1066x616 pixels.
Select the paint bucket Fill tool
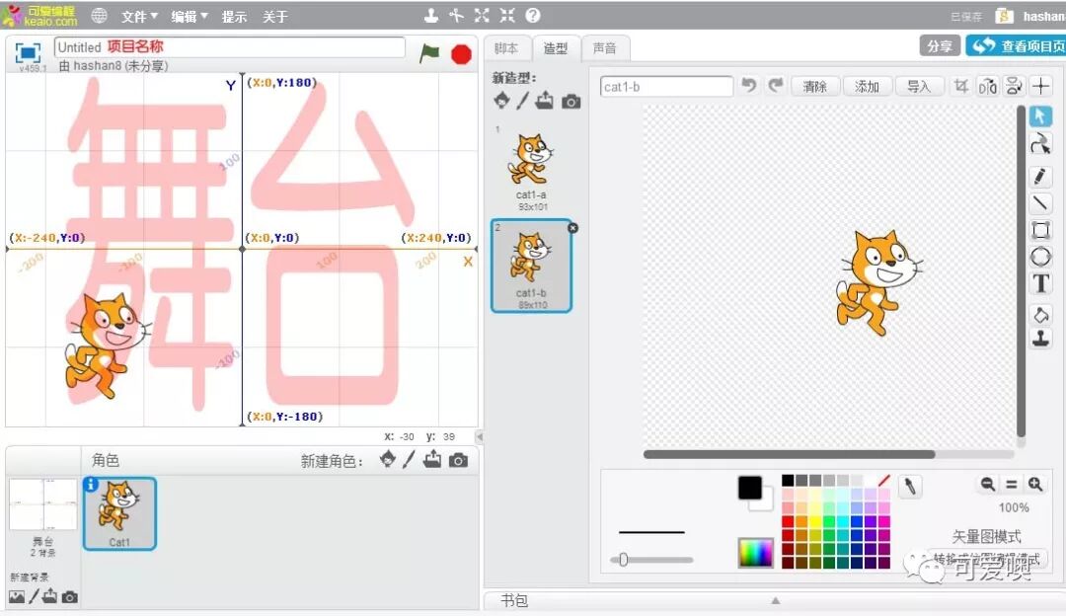[1040, 314]
